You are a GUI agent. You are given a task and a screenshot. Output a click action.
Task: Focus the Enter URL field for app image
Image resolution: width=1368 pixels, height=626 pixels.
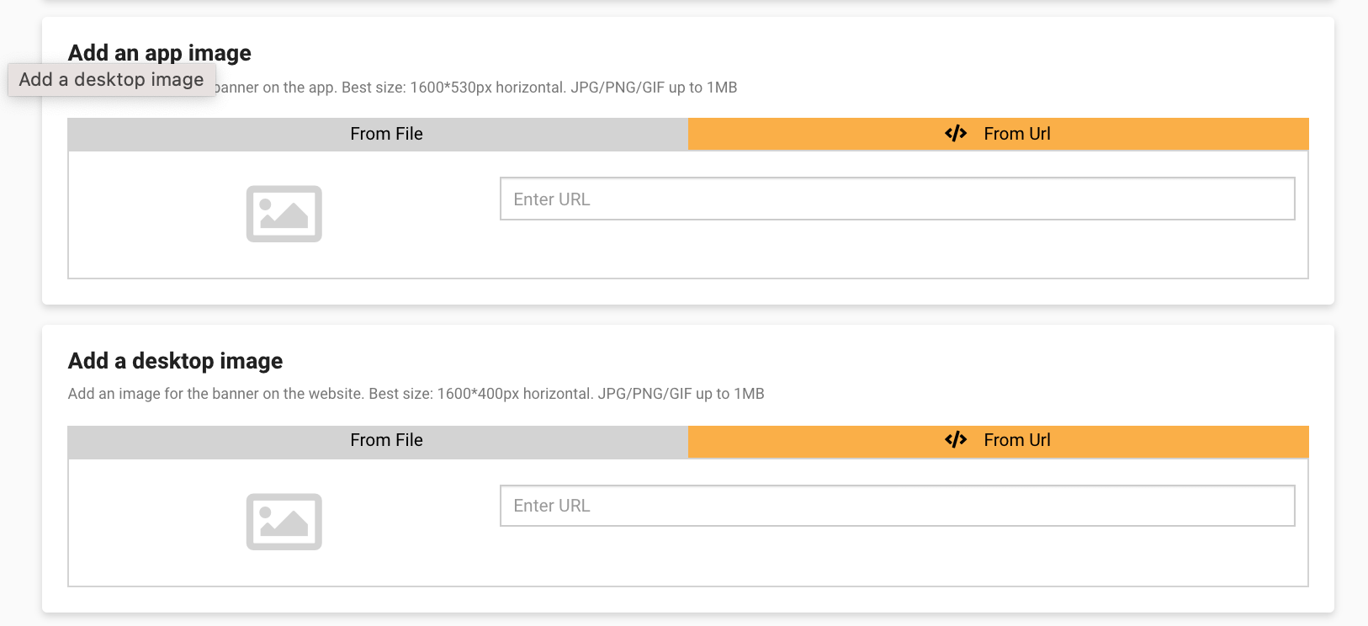coord(898,199)
